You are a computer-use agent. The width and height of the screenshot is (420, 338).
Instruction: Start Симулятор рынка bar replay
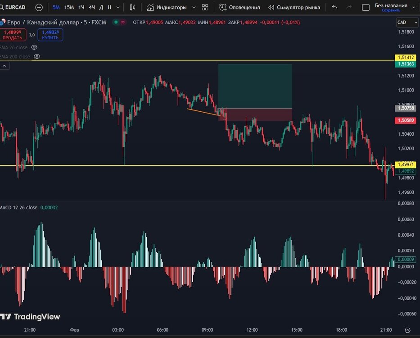[294, 7]
